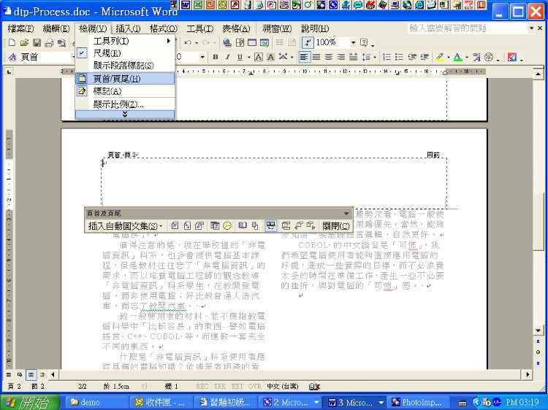
Task: Open the Zoom 100% dropdown arrow
Action: point(353,42)
